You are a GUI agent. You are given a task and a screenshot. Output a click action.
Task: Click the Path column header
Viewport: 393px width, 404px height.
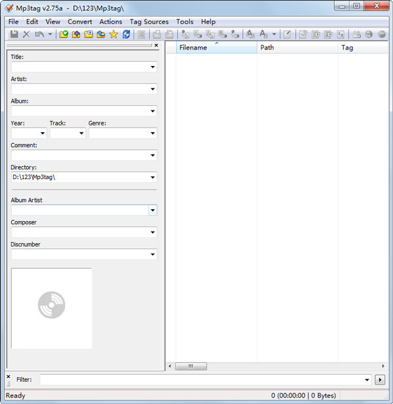click(x=297, y=48)
